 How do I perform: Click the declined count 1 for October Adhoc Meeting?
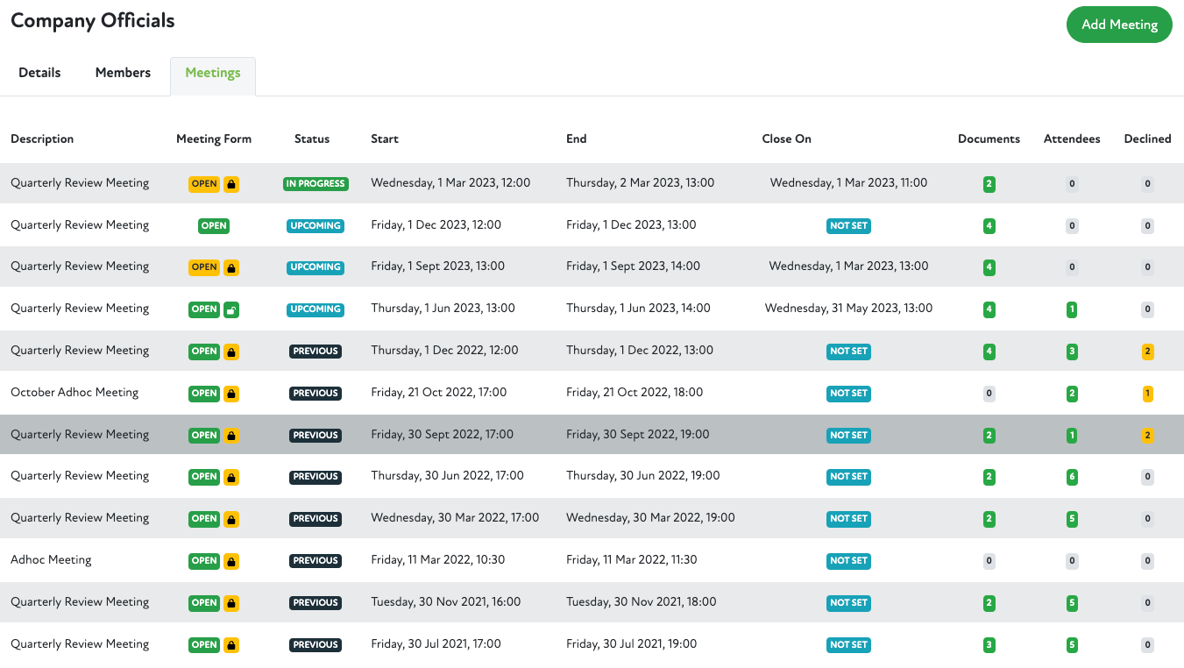(x=1147, y=394)
